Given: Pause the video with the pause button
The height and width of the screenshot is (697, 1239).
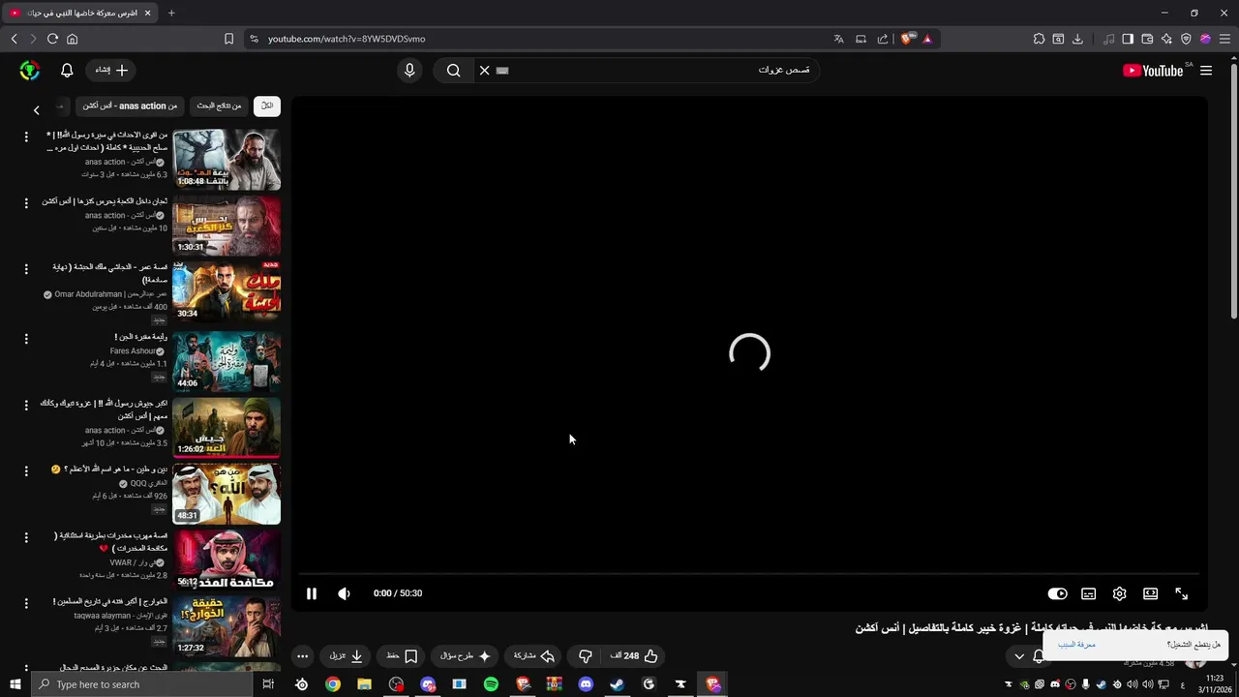Looking at the screenshot, I should tap(312, 593).
